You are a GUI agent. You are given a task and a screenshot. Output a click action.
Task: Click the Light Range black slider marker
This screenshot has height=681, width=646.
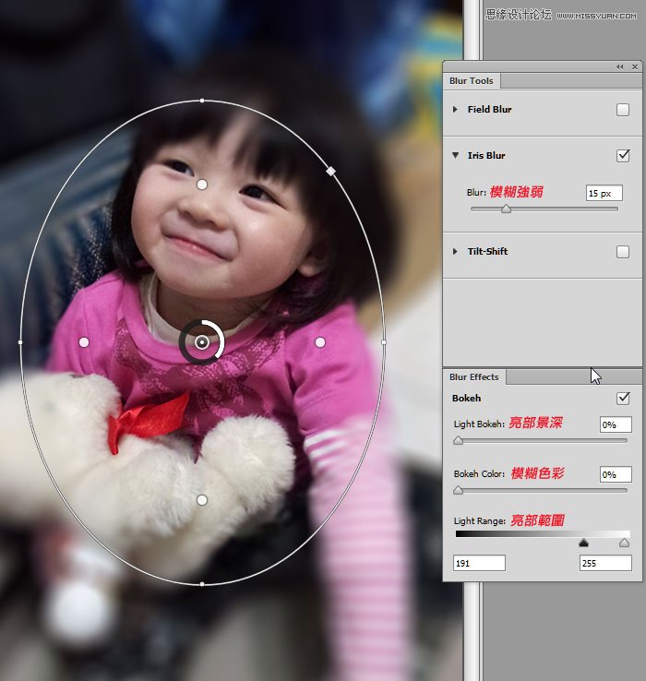(583, 543)
